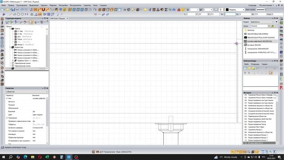Click the highlighted icon in Structure panel toolbar
The width and height of the screenshot is (284, 160).
point(31,22)
